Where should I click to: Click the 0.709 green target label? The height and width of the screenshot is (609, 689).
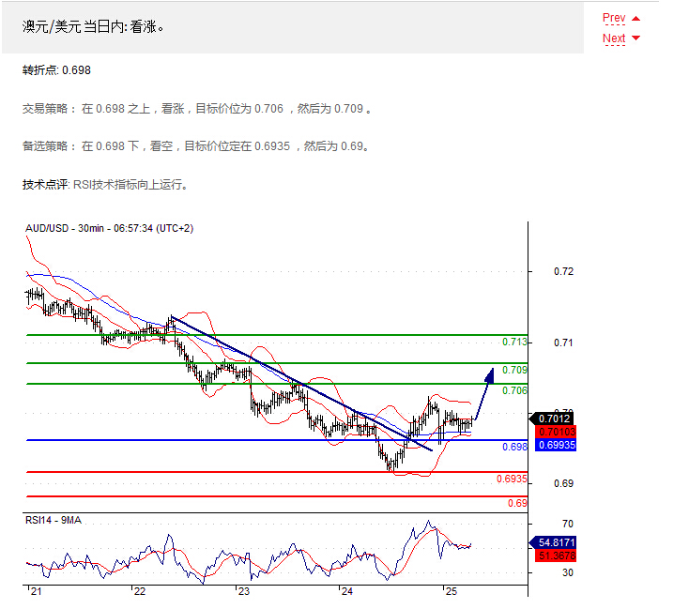pyautogui.click(x=514, y=370)
